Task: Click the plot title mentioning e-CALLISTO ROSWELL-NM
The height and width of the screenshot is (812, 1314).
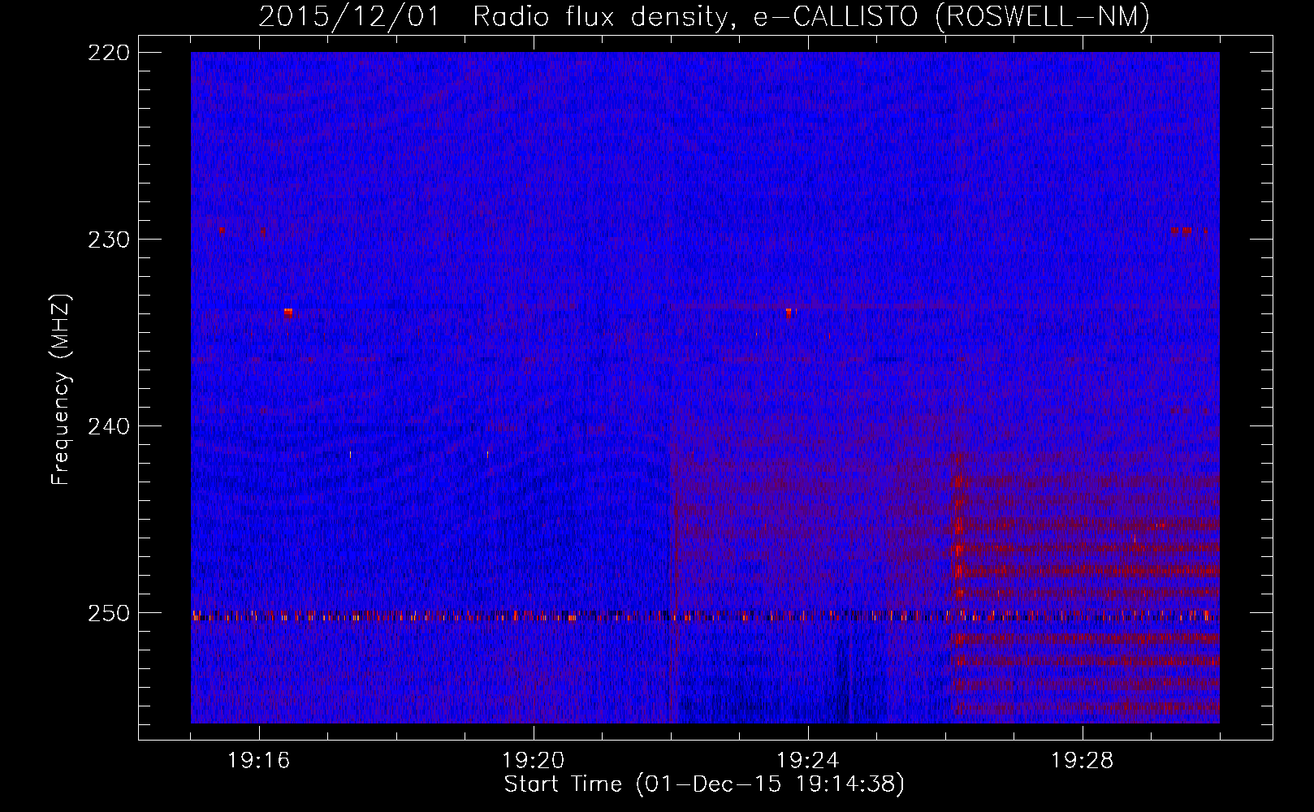Action: [x=704, y=16]
